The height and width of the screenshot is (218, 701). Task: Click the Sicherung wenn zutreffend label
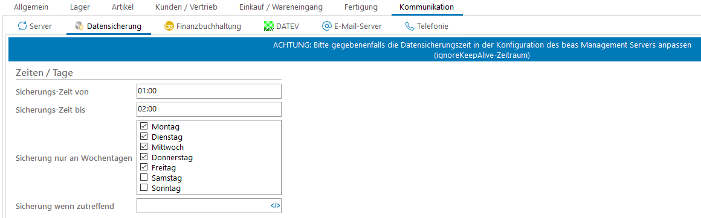(x=65, y=206)
